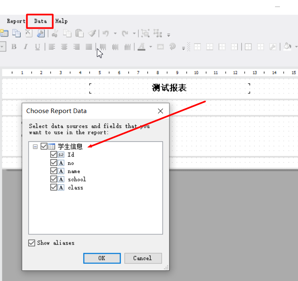Click the Underline formatting icon
Image resolution: width=298 pixels, height=281 pixels.
[37, 47]
